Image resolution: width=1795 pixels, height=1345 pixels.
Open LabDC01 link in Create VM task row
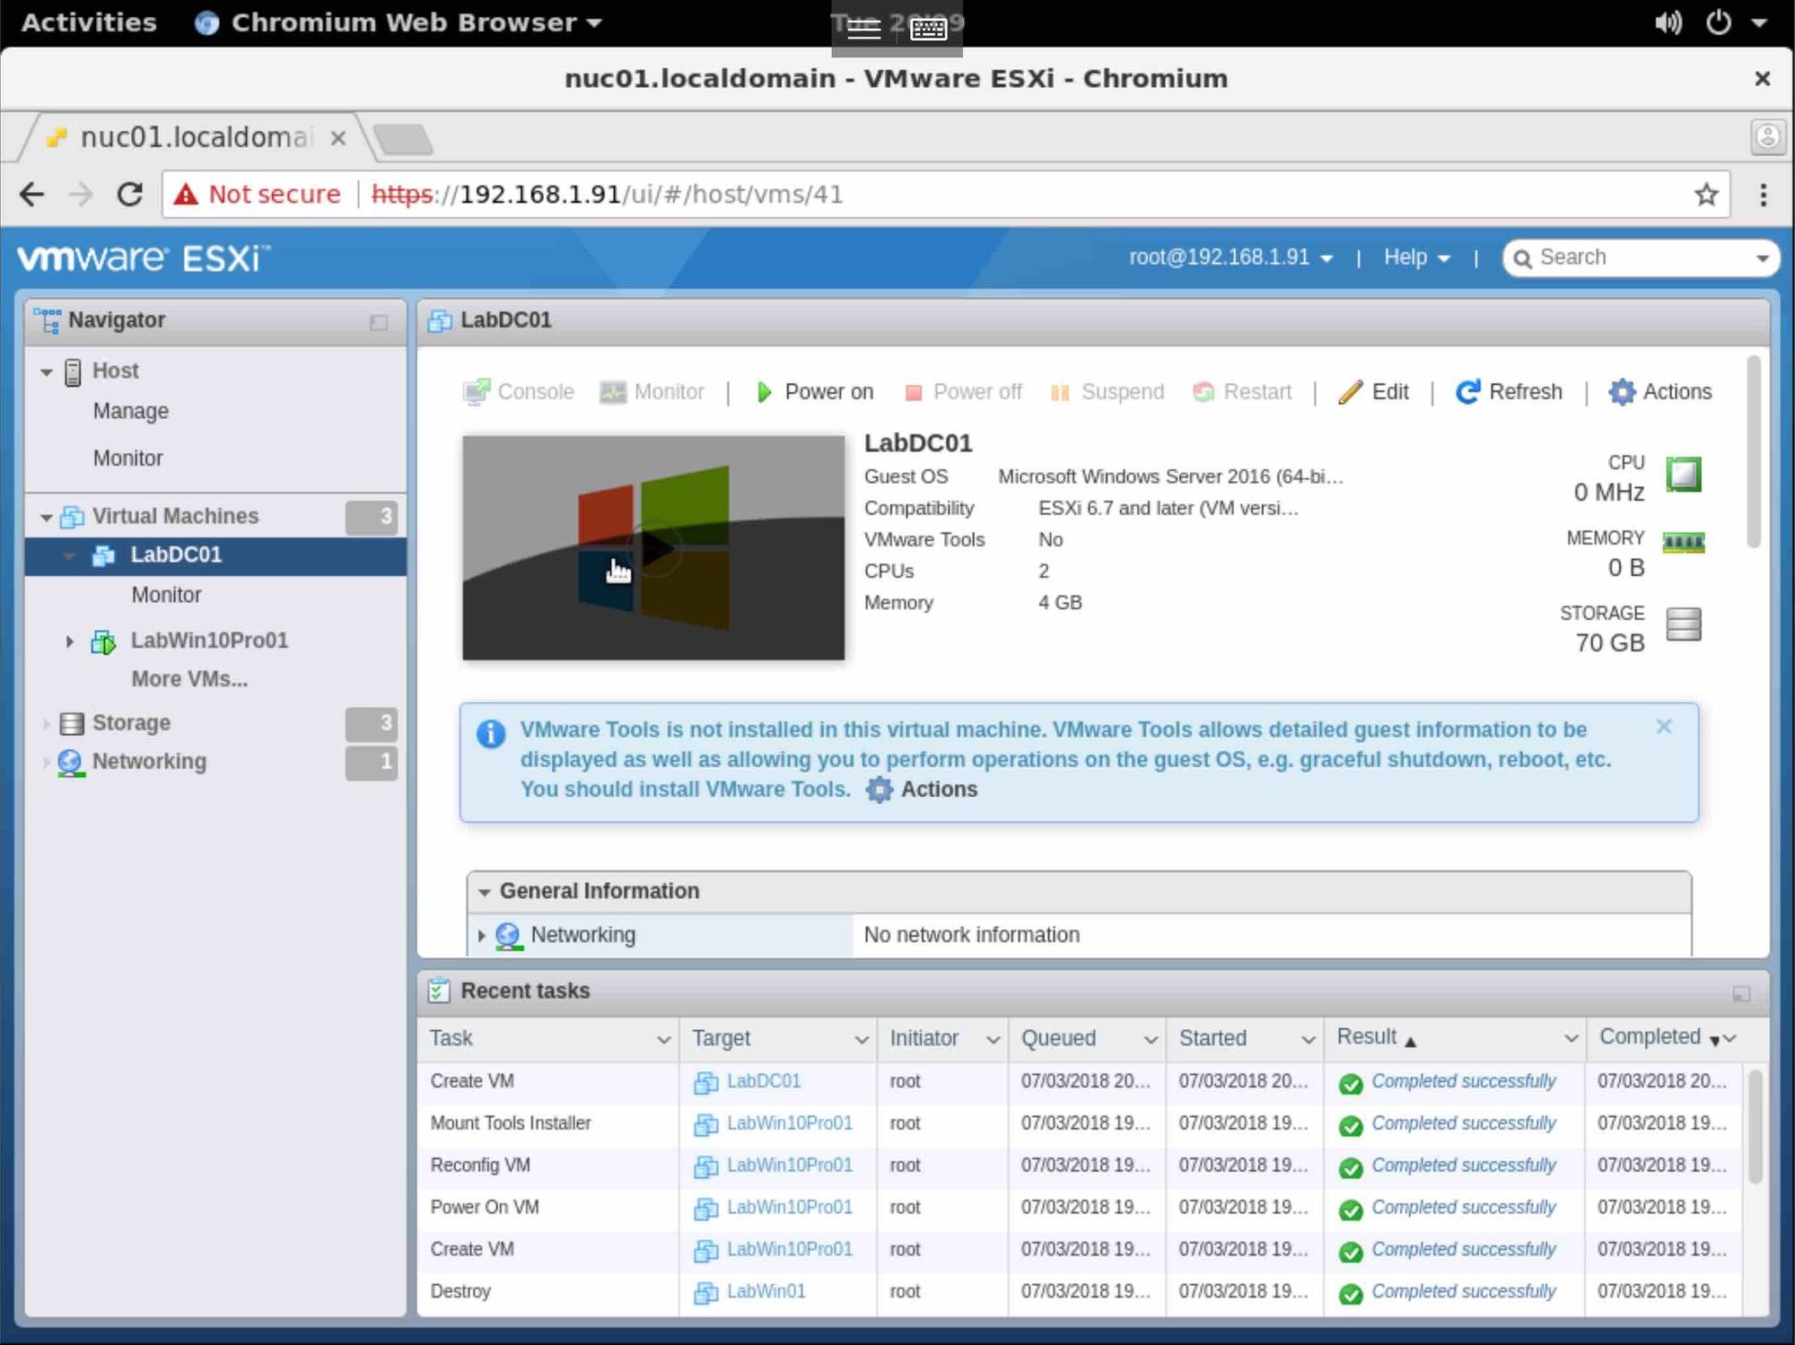coord(764,1082)
